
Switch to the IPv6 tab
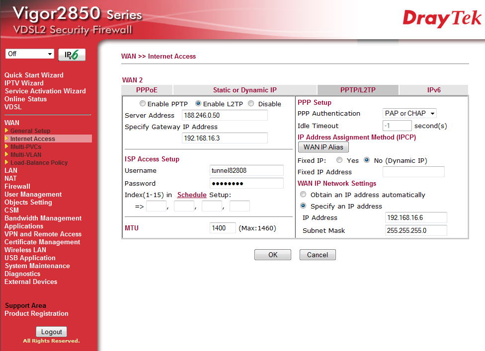[433, 90]
